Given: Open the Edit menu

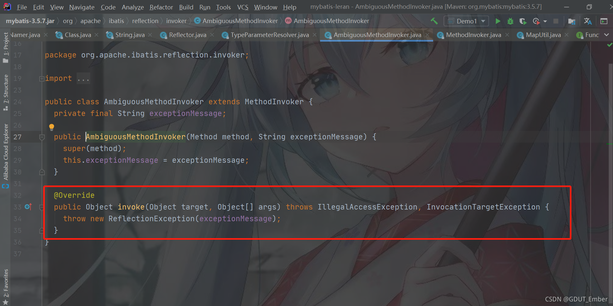Looking at the screenshot, I should (39, 7).
